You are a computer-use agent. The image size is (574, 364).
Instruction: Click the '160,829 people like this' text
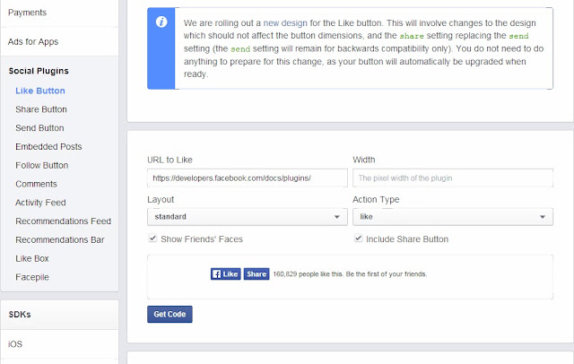point(309,274)
